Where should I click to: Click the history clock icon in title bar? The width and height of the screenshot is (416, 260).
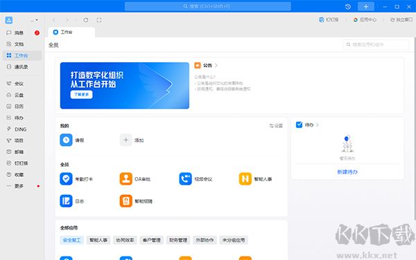[348, 7]
